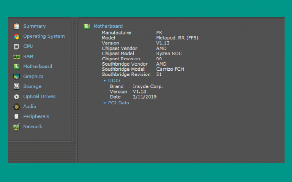The image size is (292, 182).
Task: Select the Manufacturer value PK
Action: (159, 33)
